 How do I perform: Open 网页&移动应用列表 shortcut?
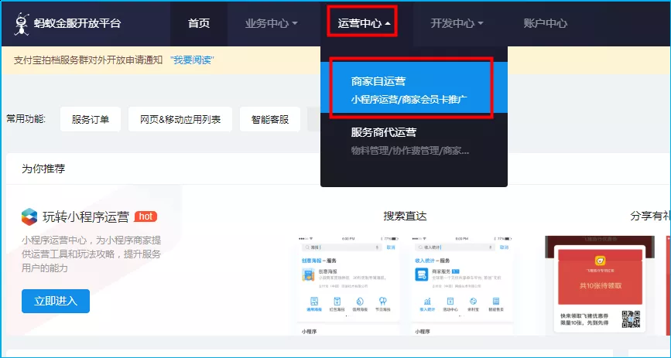coord(180,119)
